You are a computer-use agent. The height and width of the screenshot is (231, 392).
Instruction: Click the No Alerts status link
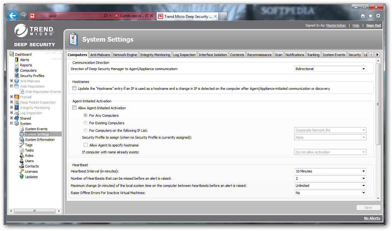(x=372, y=218)
